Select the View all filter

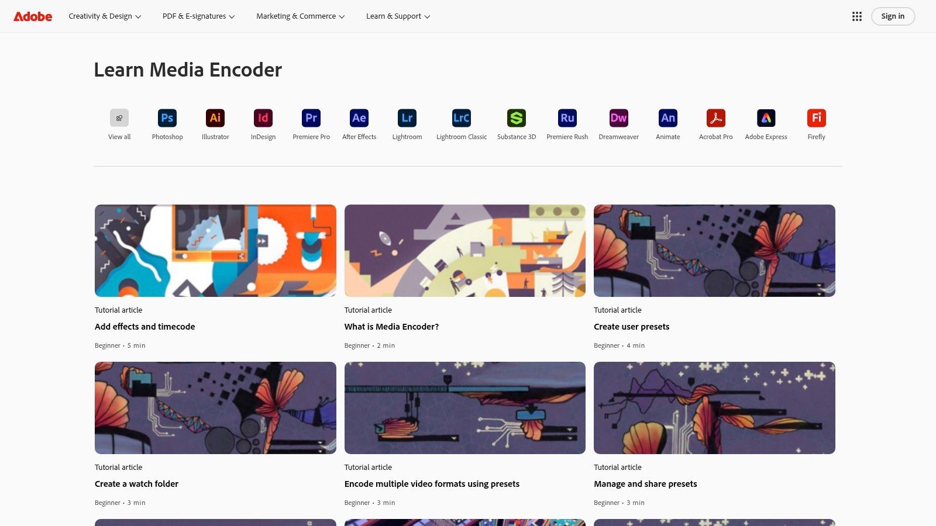pyautogui.click(x=119, y=118)
